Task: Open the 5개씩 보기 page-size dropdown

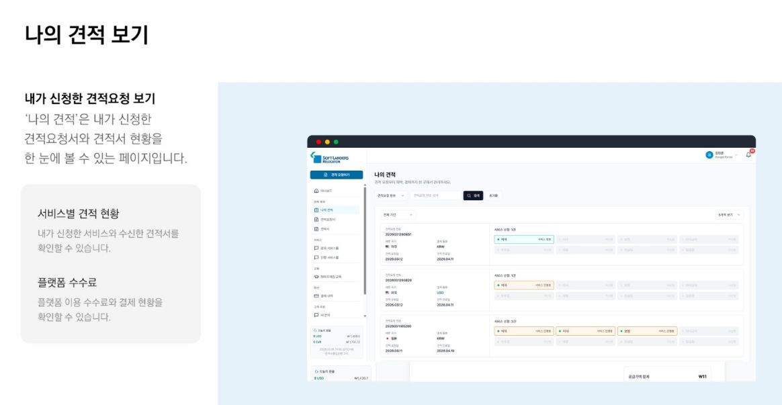Action: (729, 215)
